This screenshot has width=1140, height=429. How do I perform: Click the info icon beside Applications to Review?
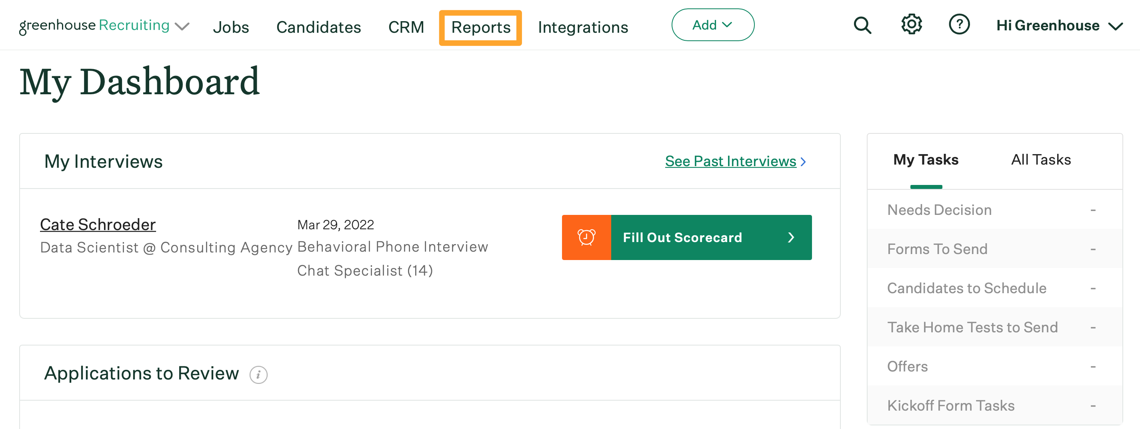(x=258, y=374)
